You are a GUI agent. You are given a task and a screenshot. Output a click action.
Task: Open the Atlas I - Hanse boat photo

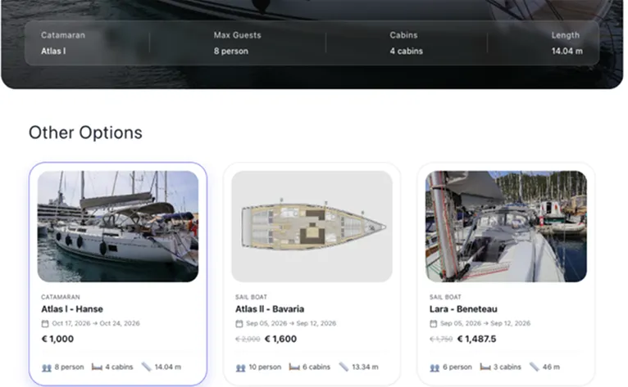118,227
